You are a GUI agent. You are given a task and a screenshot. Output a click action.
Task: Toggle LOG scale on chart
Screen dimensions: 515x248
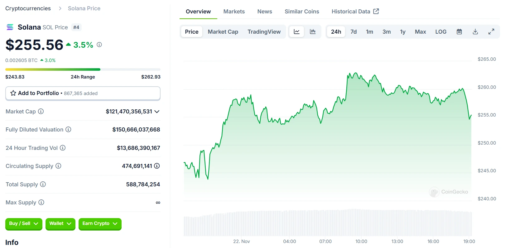(x=441, y=31)
